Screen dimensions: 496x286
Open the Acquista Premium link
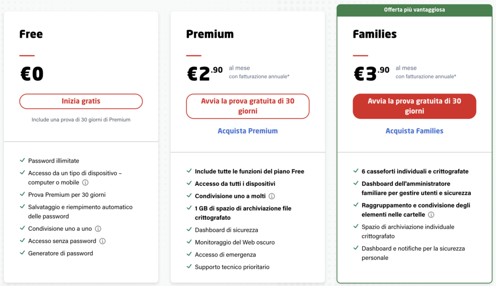(x=248, y=131)
